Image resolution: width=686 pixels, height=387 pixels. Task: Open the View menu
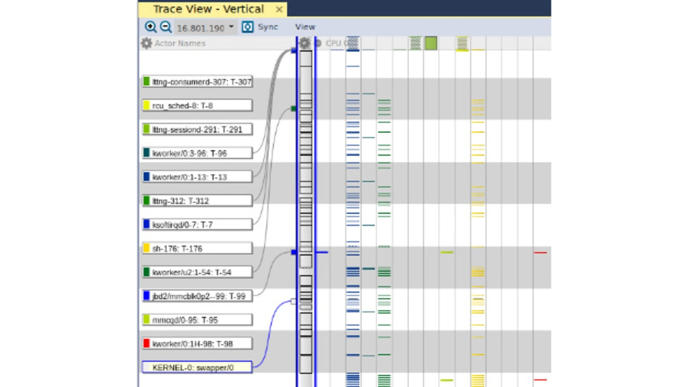(x=305, y=27)
